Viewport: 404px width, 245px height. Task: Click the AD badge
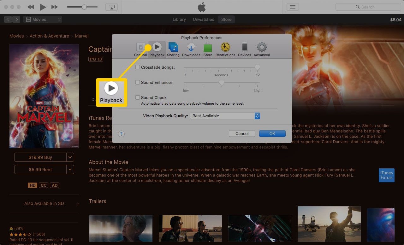point(55,185)
